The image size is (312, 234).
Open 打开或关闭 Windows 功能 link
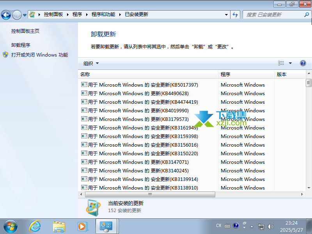coord(40,55)
